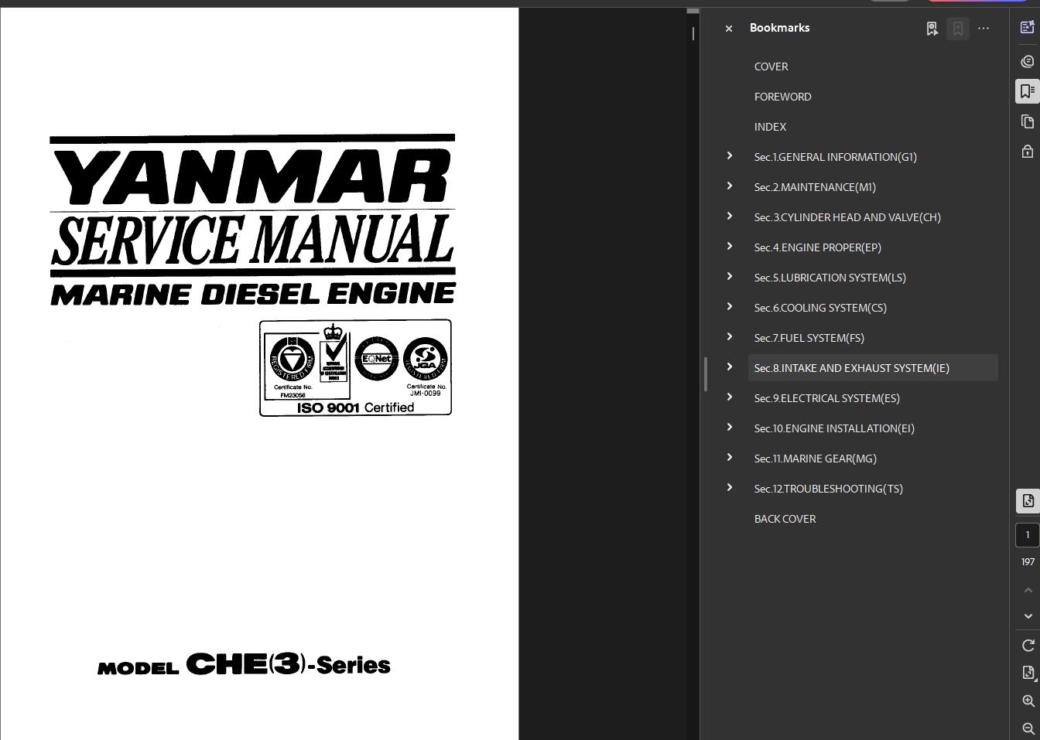The width and height of the screenshot is (1040, 740).
Task: Select Sec.2.MAINTENANCE(M1) bookmark text
Action: pyautogui.click(x=816, y=188)
